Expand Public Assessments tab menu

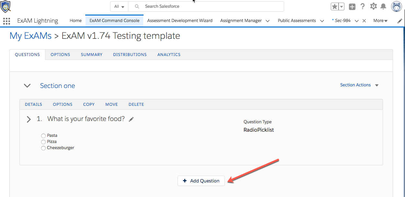tap(322, 21)
